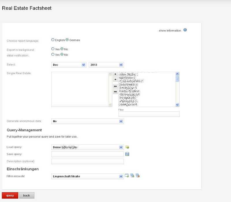The image size is (231, 202).
Task: Set eMail notification to No
Action: point(62,54)
